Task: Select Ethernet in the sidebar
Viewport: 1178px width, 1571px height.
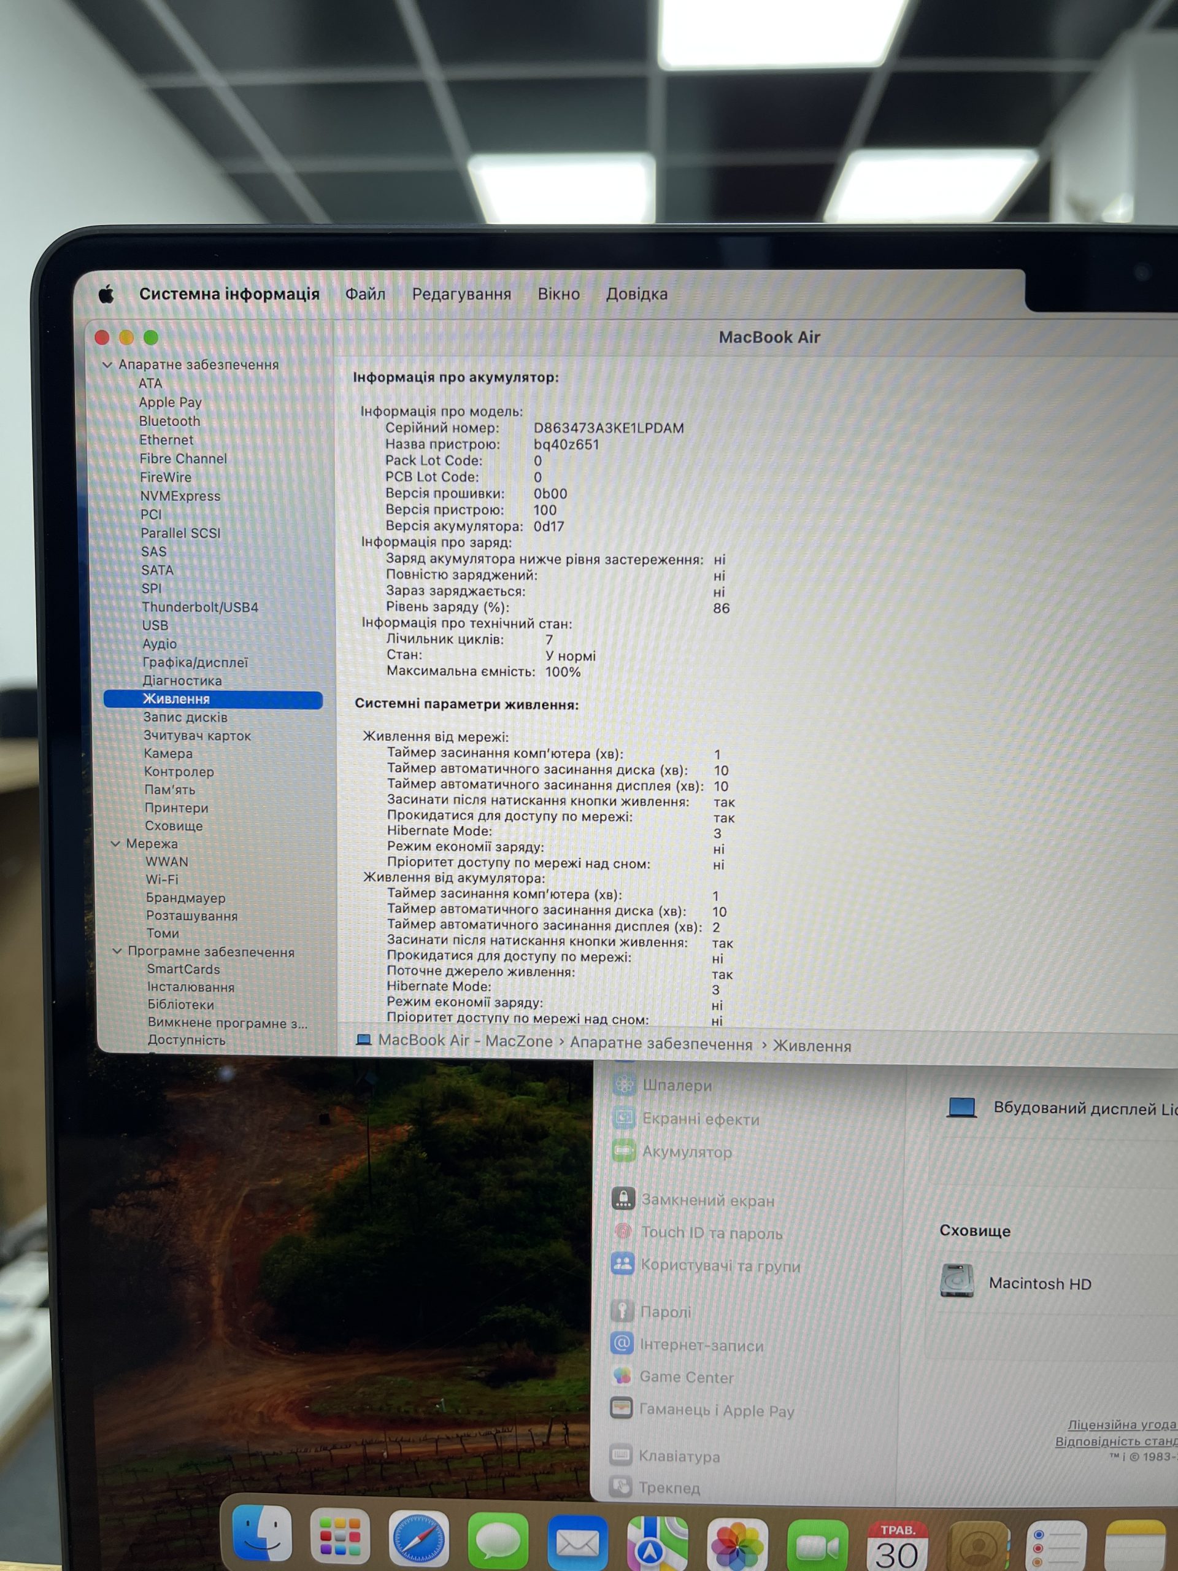Action: [x=166, y=439]
